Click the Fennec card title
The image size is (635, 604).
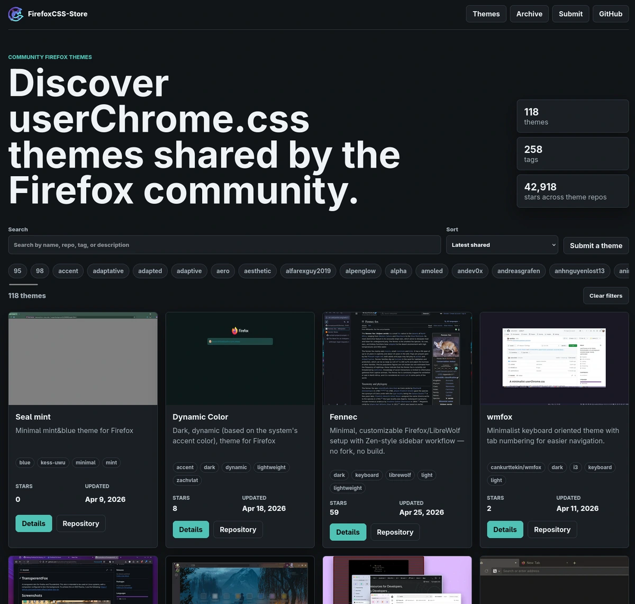coord(343,417)
